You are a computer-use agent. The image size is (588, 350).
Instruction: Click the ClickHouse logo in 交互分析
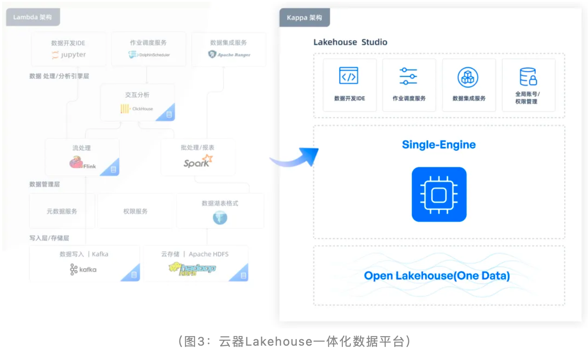click(137, 109)
